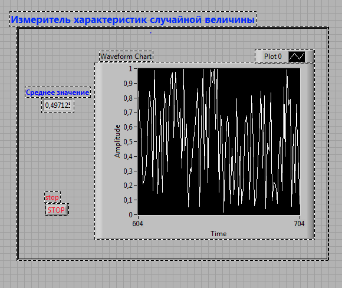Click the black waveform chart plot area

[x=219, y=141]
